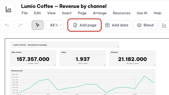The height and width of the screenshot is (95, 169).
Task: Click the redo arrow button
Action: (x=20, y=25)
